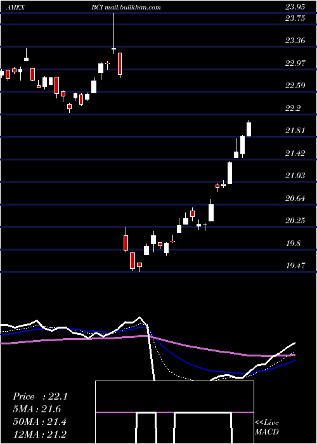Click the 5MA : 21.6 readout
This screenshot has height=444, width=317.
(37, 409)
